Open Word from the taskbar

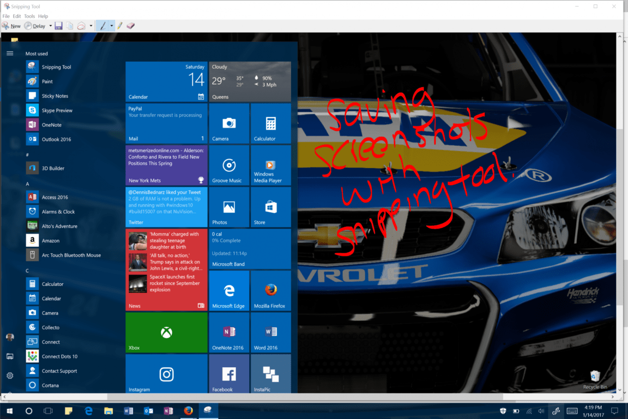coord(129,411)
